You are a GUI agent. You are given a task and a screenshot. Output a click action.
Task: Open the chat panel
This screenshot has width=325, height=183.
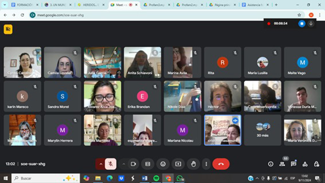pyautogui.click(x=293, y=164)
